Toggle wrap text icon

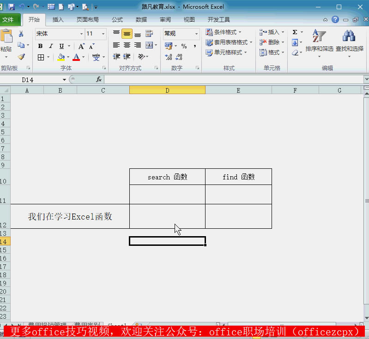point(149,34)
